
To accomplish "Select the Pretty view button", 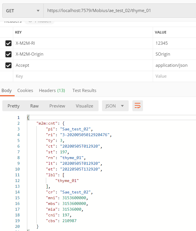I will [x=13, y=106].
